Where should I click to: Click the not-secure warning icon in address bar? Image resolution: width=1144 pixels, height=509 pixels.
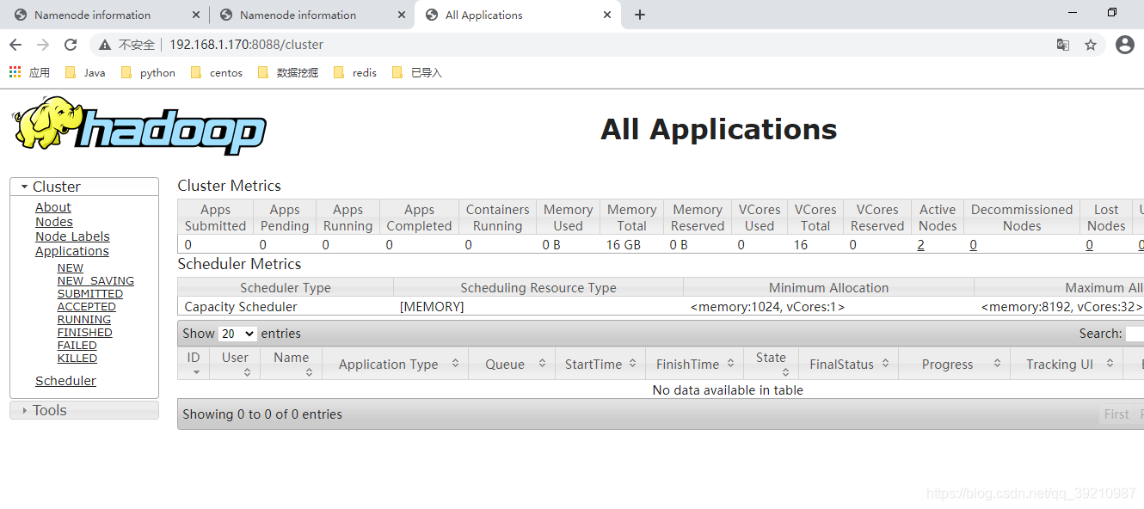tap(105, 45)
